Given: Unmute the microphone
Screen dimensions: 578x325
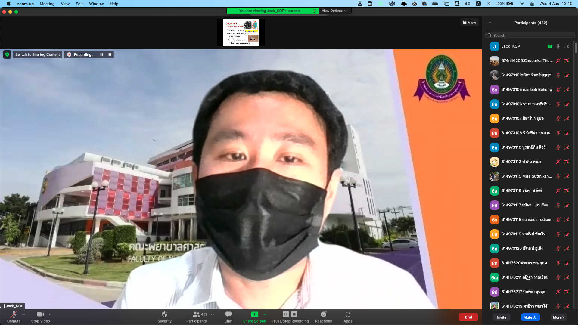Looking at the screenshot, I should tap(14, 314).
